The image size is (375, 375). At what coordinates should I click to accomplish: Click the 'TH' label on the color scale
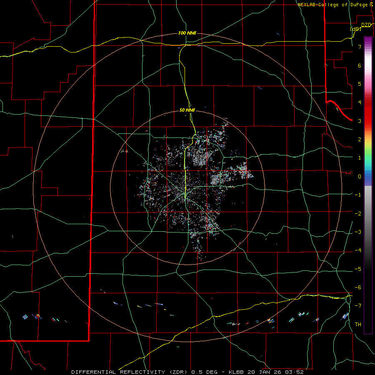coord(358,325)
